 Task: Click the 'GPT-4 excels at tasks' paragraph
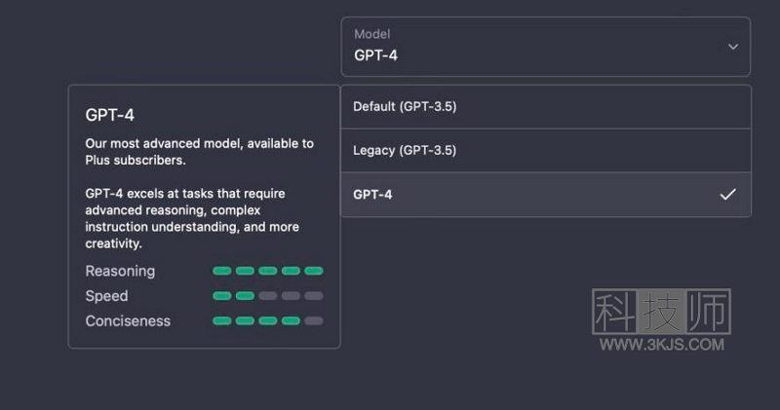click(192, 218)
